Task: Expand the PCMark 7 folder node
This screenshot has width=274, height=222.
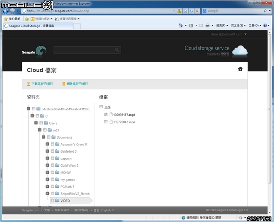Action: tap(47, 186)
